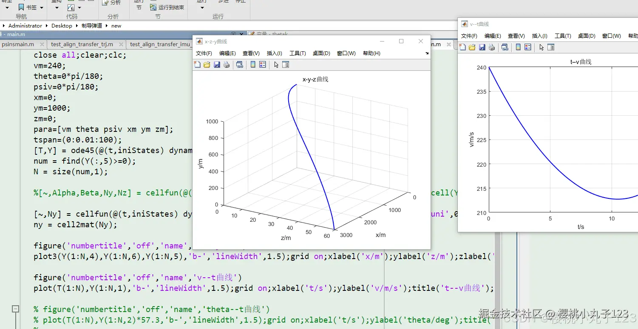Viewport: 638px width, 329px height.
Task: Click code line 'tspan=(0:0.01:100);' in editor
Action: [x=78, y=140]
